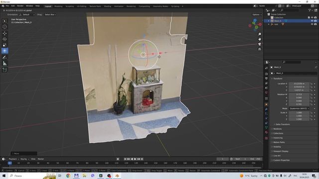The height and width of the screenshot is (179, 319).
Task: Switch to the Modeling workspace tab
Action: tap(58, 6)
